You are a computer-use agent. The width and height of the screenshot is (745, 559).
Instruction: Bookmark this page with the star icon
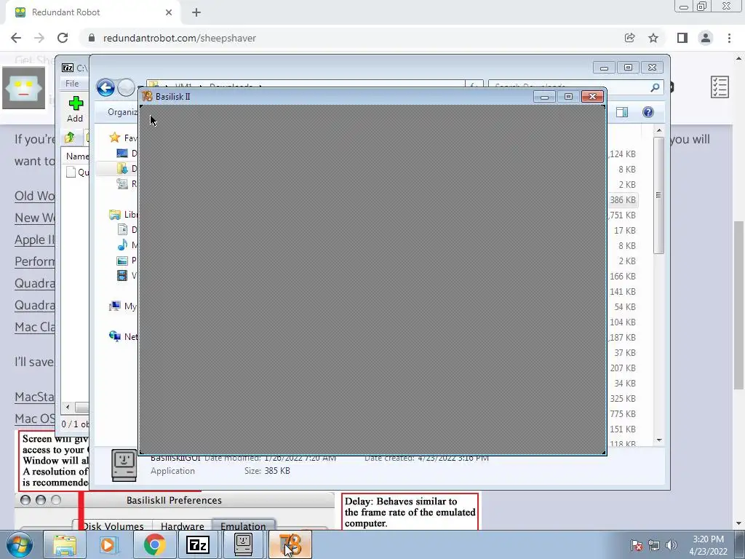(x=653, y=38)
